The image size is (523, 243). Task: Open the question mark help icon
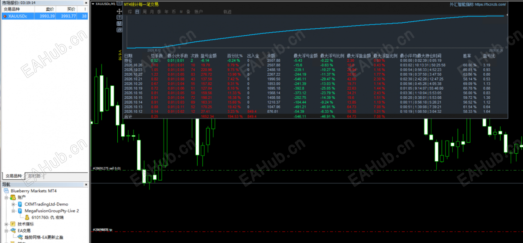[x=119, y=17]
